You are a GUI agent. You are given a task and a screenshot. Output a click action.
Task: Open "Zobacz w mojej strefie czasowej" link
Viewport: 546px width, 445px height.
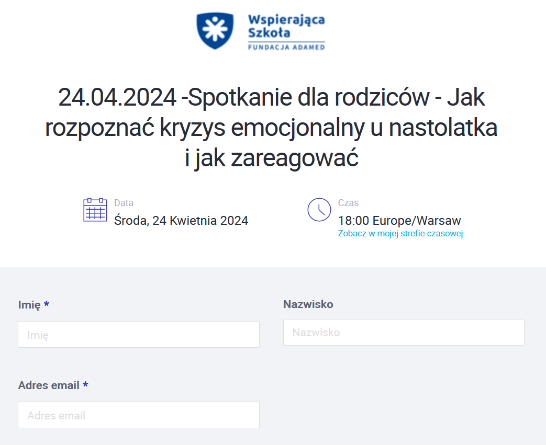[x=400, y=234]
